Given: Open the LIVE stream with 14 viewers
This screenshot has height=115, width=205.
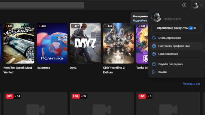Looking at the screenshot, I should point(35,104).
